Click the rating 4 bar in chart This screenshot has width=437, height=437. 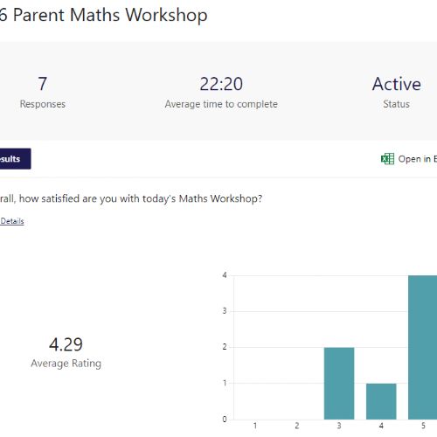pos(381,401)
